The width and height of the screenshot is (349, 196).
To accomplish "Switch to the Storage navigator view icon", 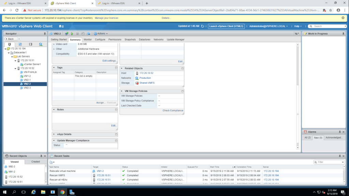I will click(30, 44).
